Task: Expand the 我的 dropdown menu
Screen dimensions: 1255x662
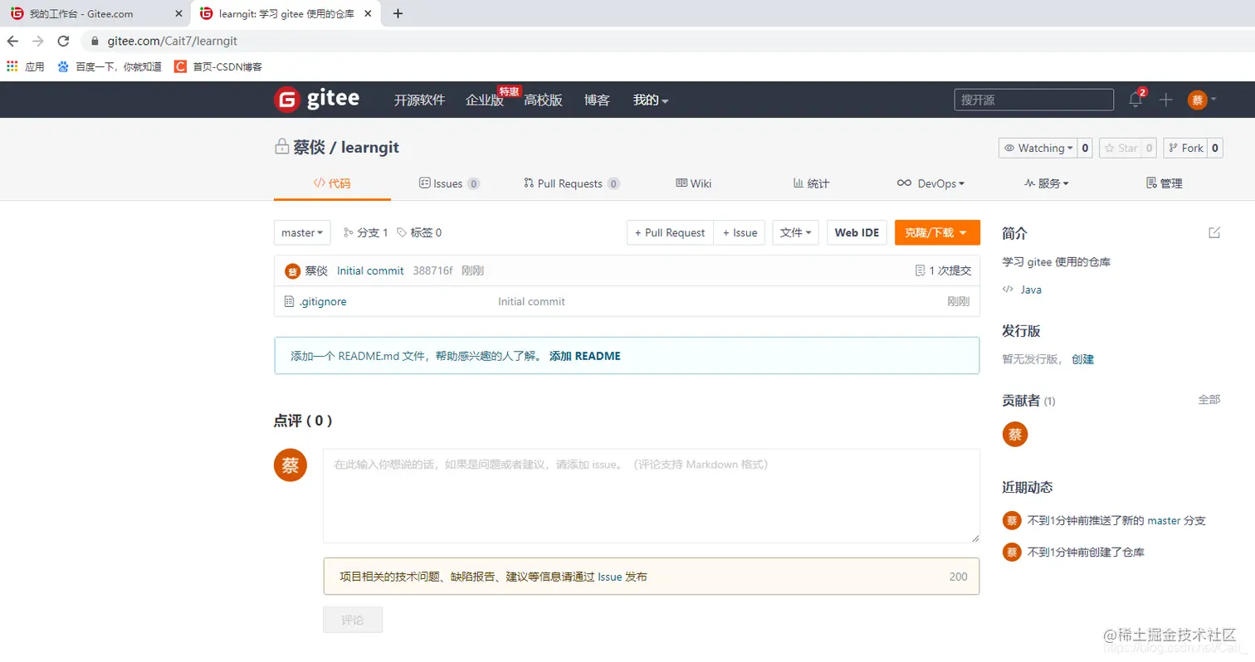Action: click(x=651, y=100)
